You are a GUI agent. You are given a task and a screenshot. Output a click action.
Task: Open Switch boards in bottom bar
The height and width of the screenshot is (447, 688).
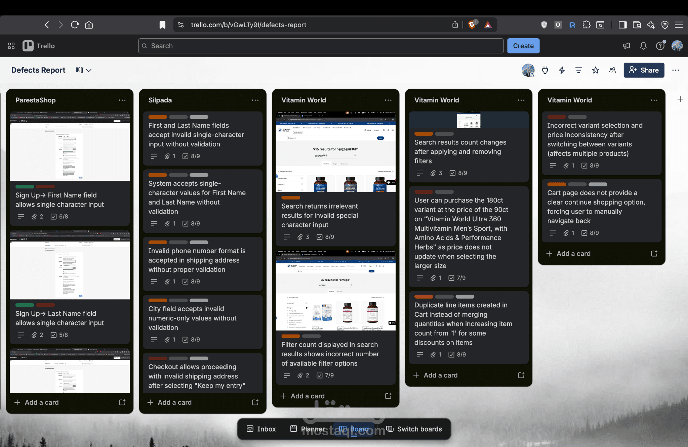pyautogui.click(x=414, y=429)
